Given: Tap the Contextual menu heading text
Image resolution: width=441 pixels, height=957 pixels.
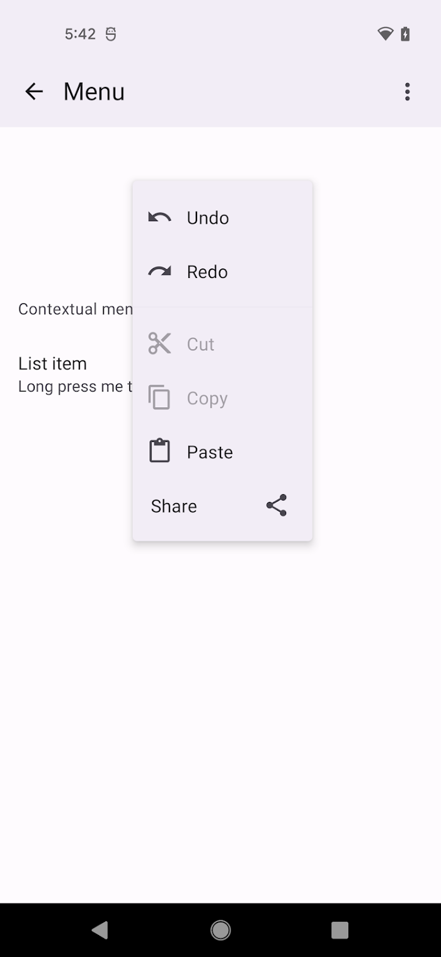Looking at the screenshot, I should (76, 309).
